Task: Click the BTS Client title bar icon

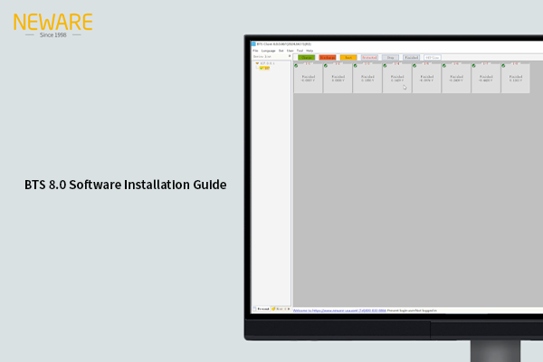Action: pyautogui.click(x=254, y=43)
